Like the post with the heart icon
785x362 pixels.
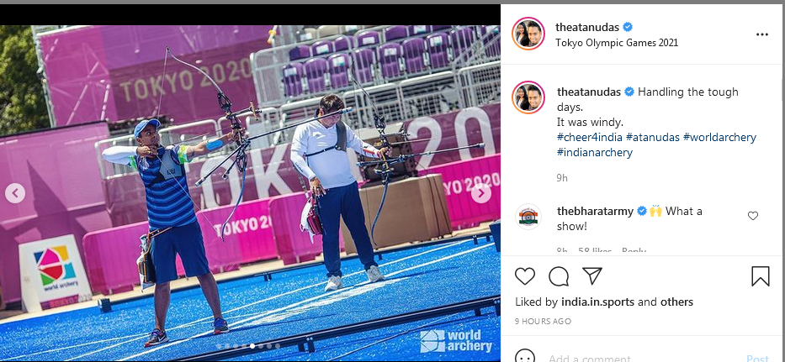[x=525, y=276]
